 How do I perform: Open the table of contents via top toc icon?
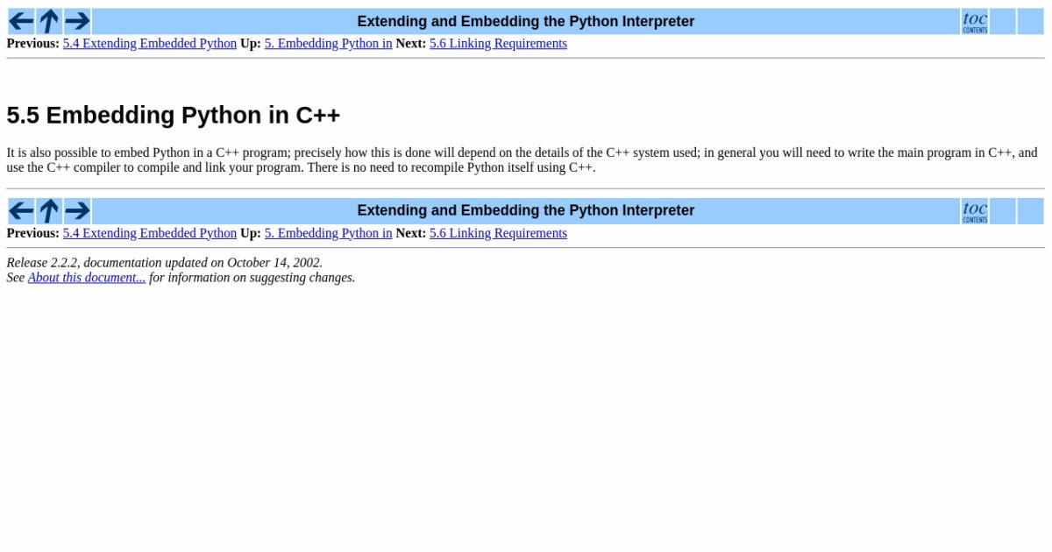(975, 20)
